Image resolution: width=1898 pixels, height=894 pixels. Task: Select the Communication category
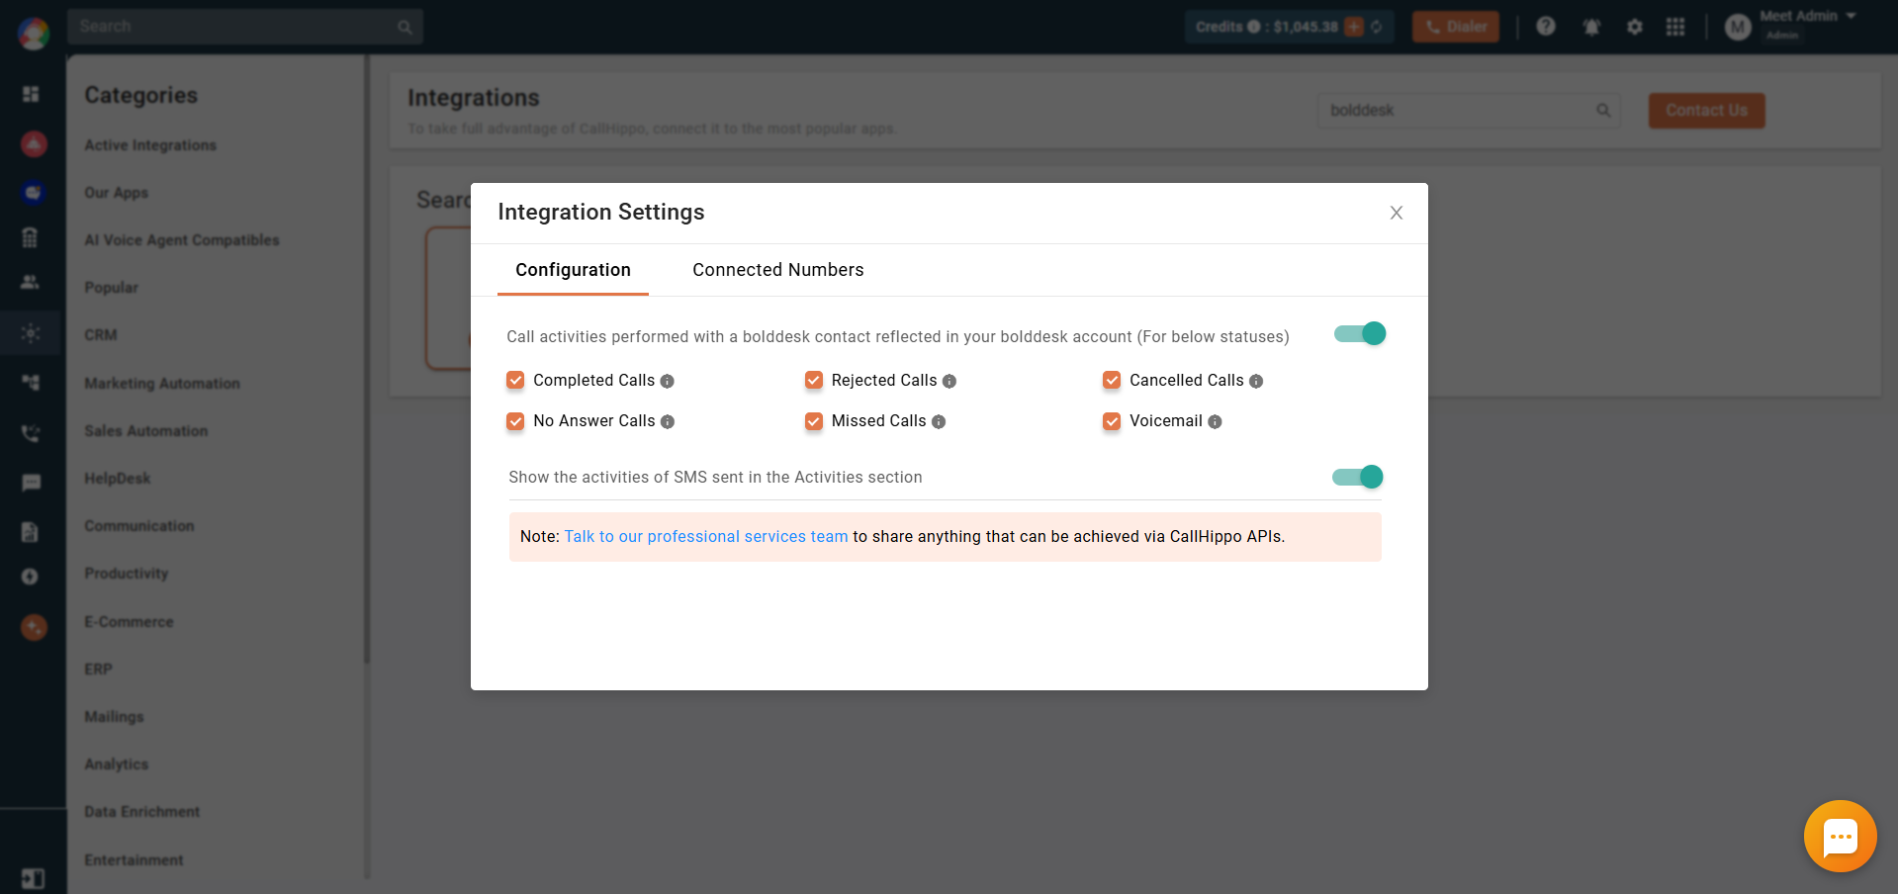(139, 526)
